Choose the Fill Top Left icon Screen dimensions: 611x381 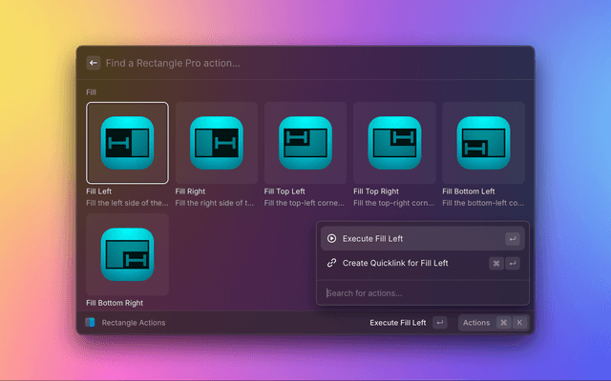click(x=305, y=143)
